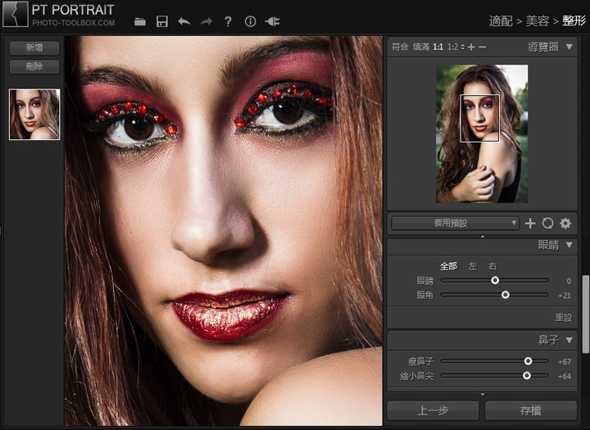
Task: Click the refresh preset icon
Action: point(547,223)
